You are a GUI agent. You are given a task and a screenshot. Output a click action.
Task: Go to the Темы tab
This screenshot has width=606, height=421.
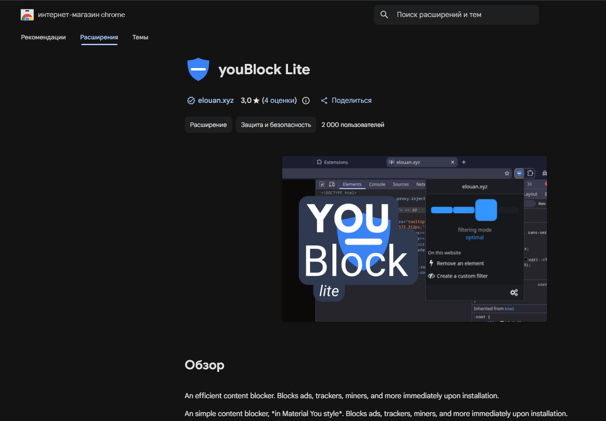(140, 37)
